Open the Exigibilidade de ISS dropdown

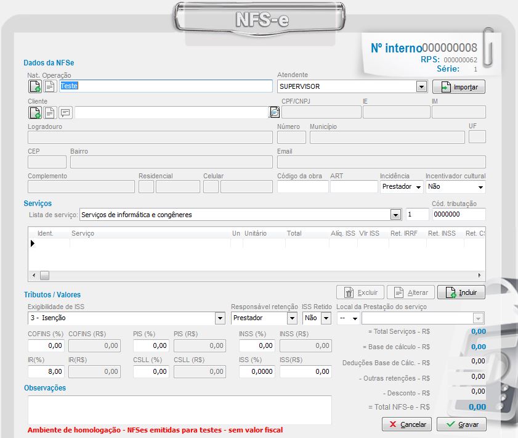click(220, 318)
